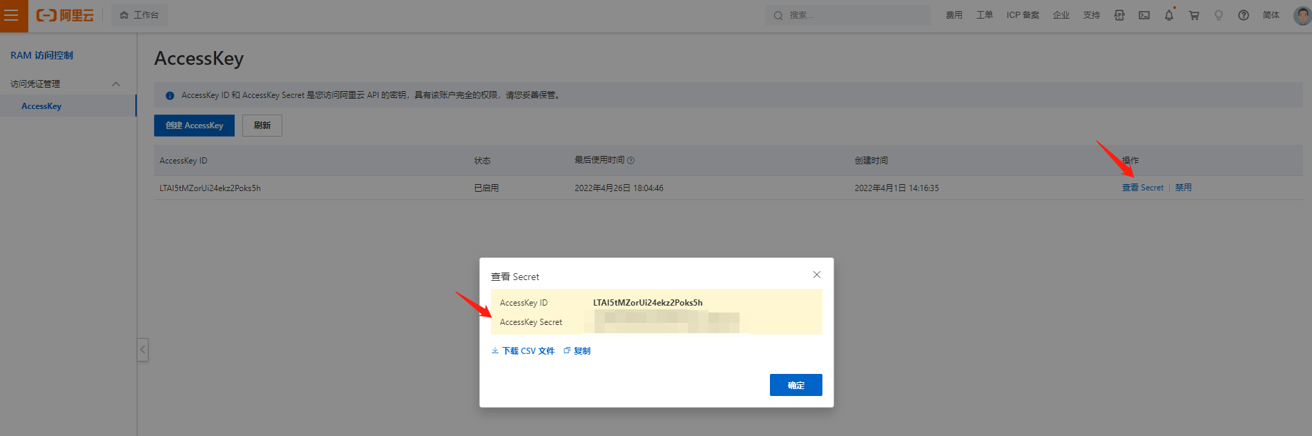Click 确定 to confirm the dialog

(795, 385)
